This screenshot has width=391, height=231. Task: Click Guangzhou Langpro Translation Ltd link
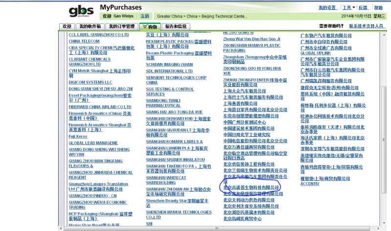pyautogui.click(x=98, y=187)
